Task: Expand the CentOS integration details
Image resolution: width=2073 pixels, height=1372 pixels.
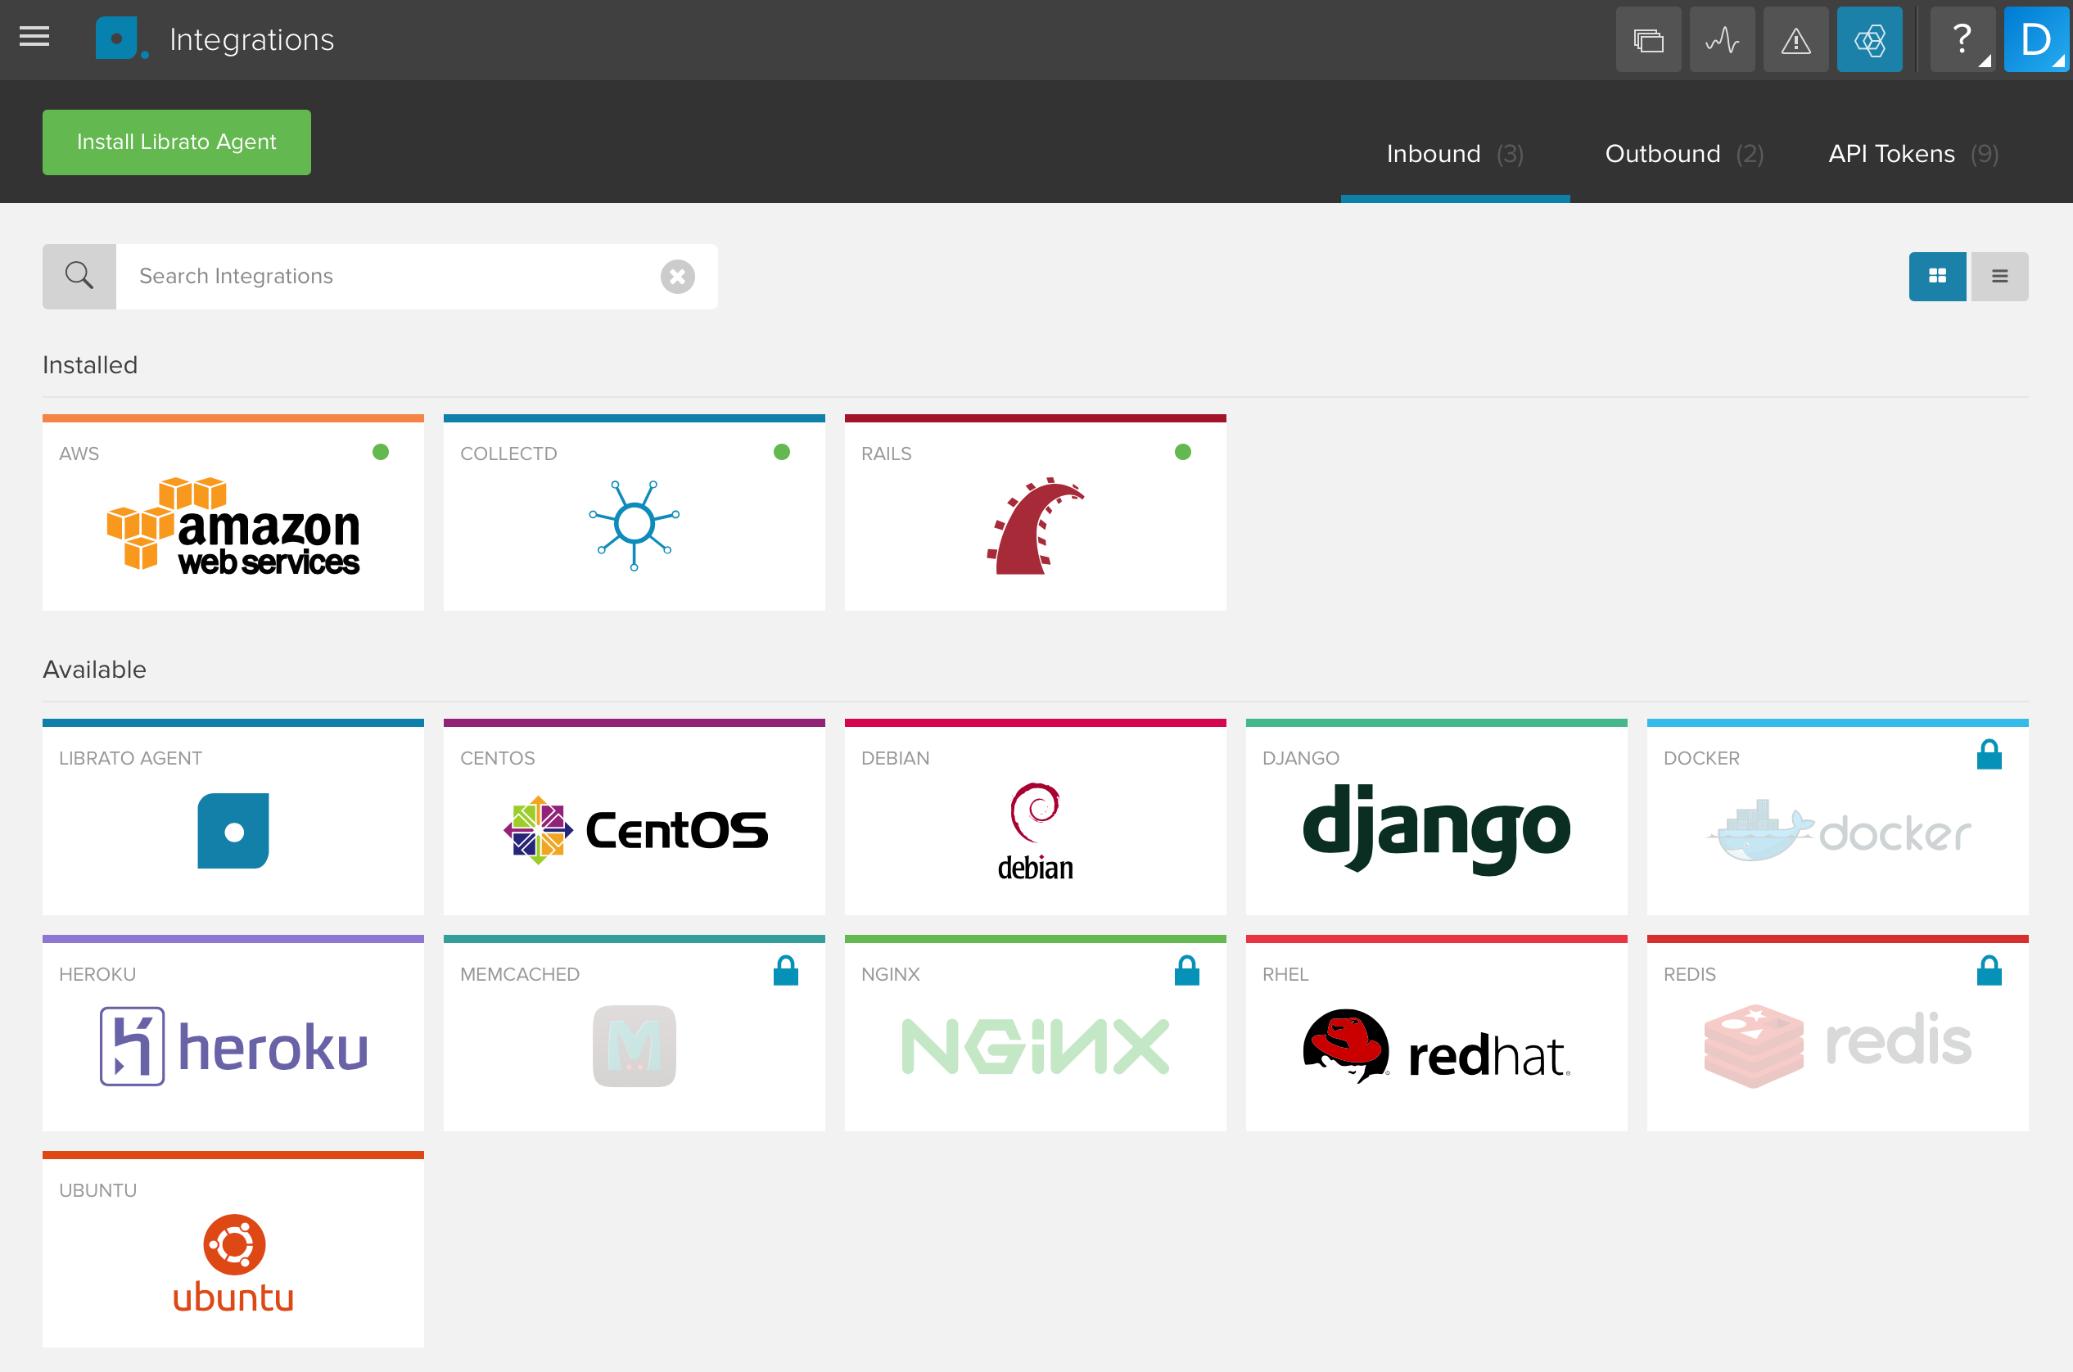Action: 632,821
